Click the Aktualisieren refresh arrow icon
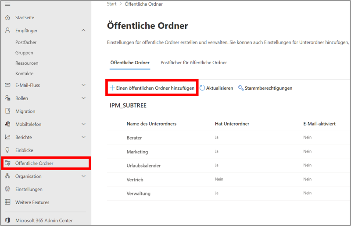The width and height of the screenshot is (351, 226). 202,88
